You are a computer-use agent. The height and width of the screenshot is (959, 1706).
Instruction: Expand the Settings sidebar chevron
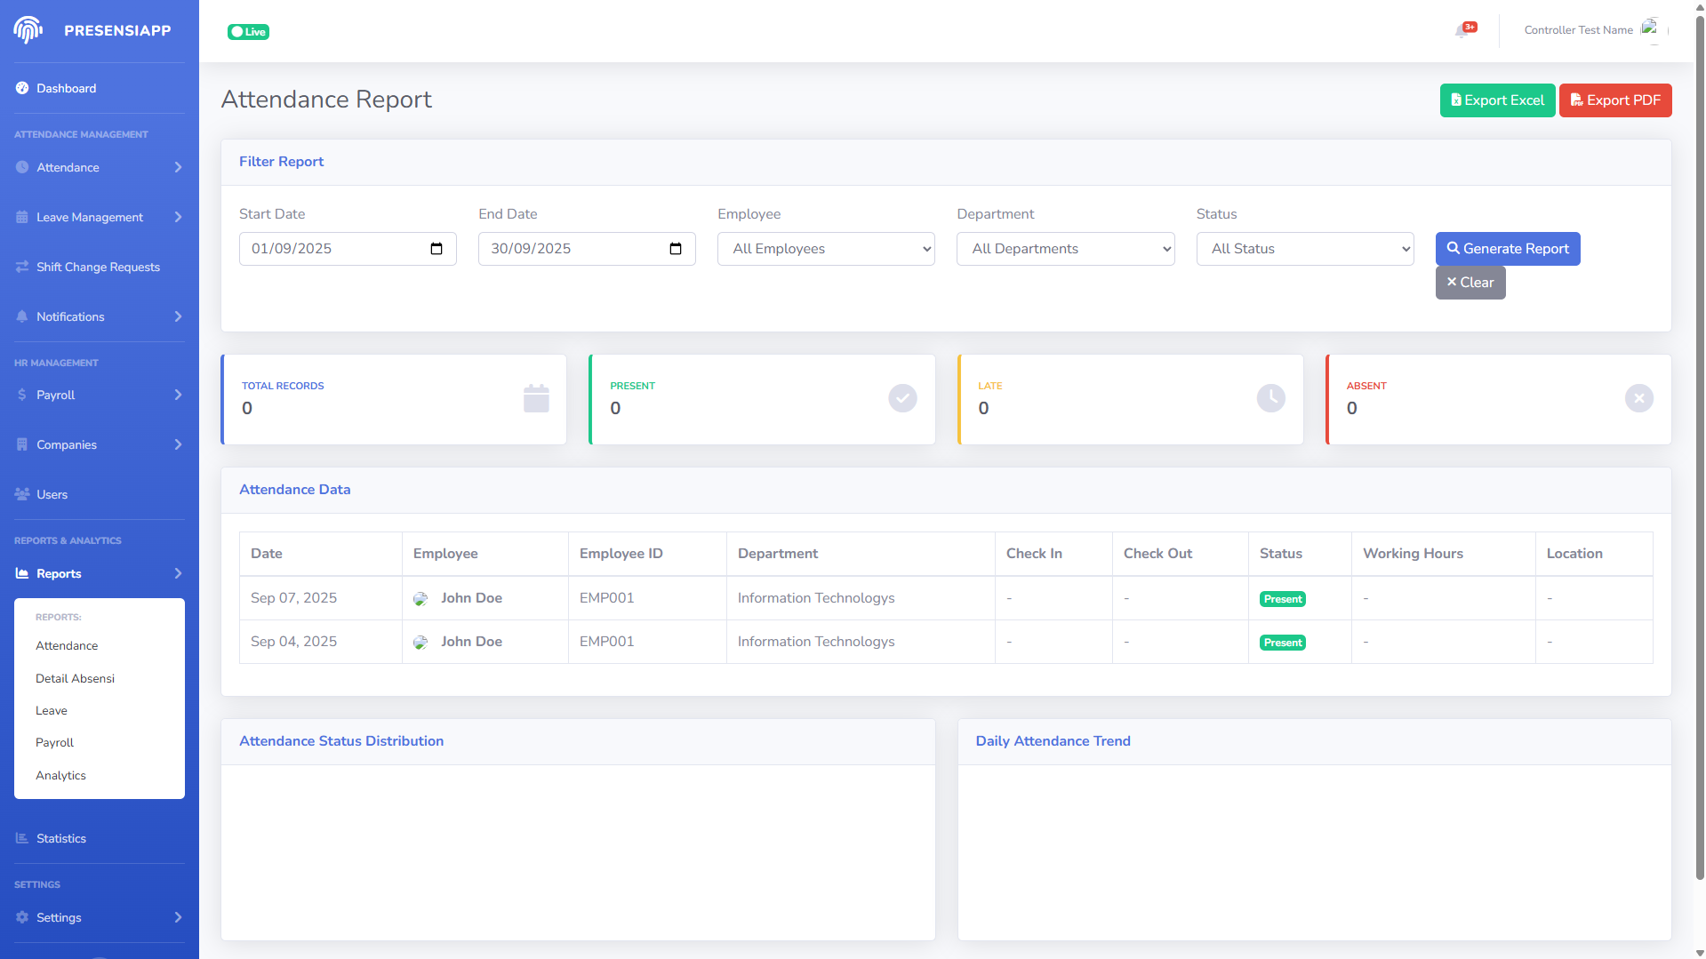coord(178,917)
